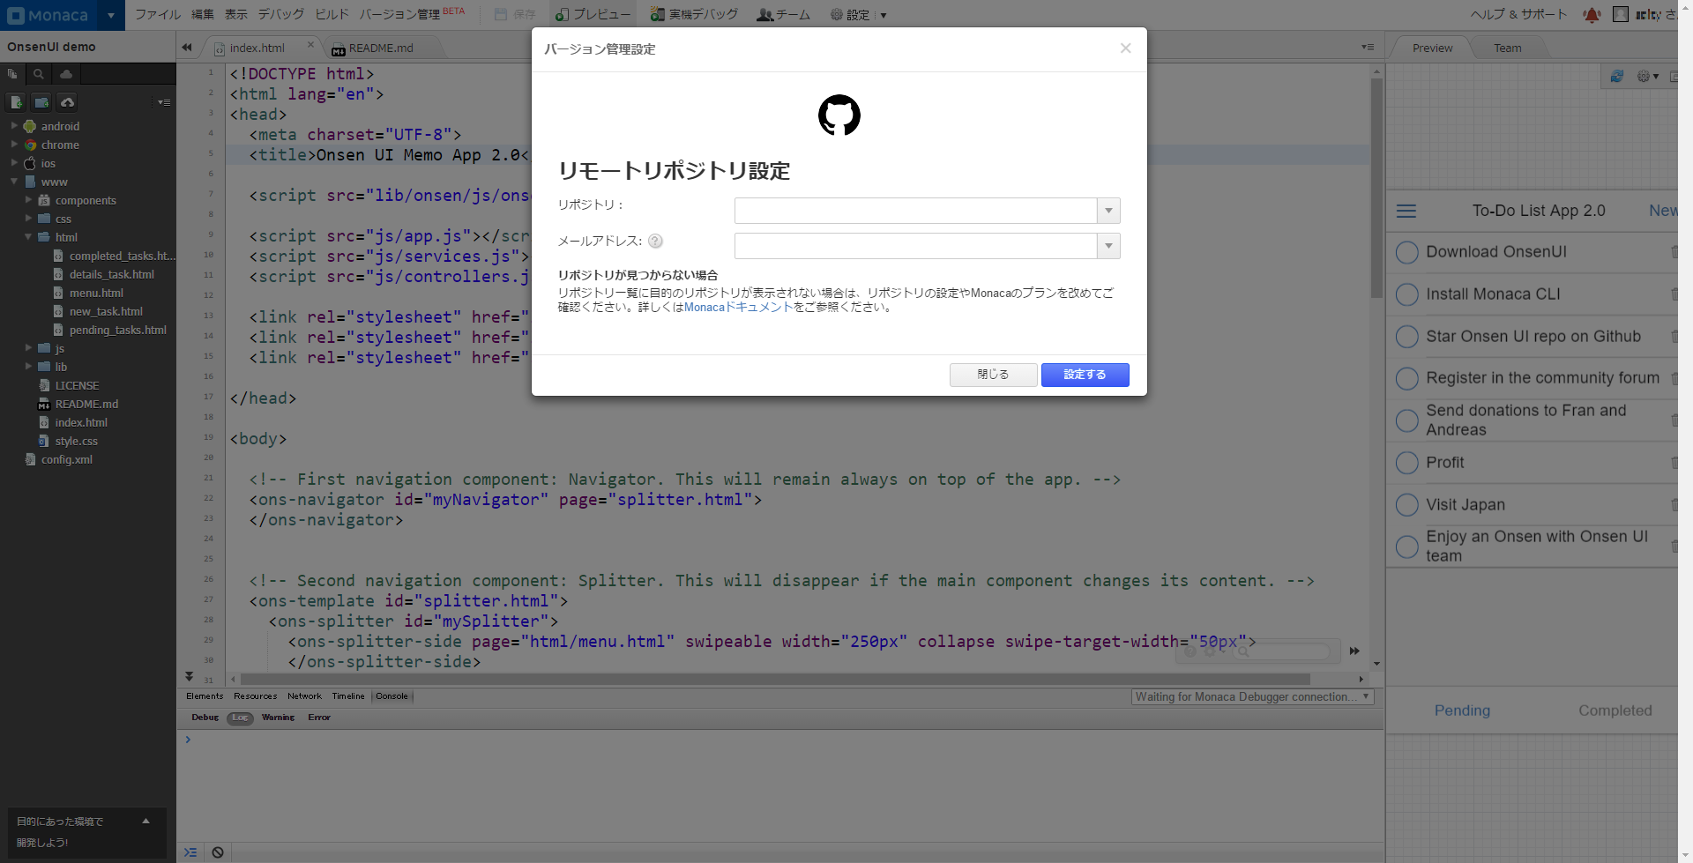Collapse the html folder
Viewport: 1693px width, 863px height.
[28, 237]
